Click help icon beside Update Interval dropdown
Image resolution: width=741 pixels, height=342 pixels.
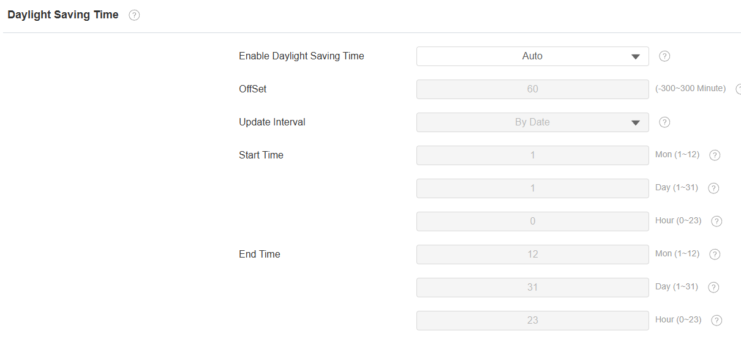point(664,122)
